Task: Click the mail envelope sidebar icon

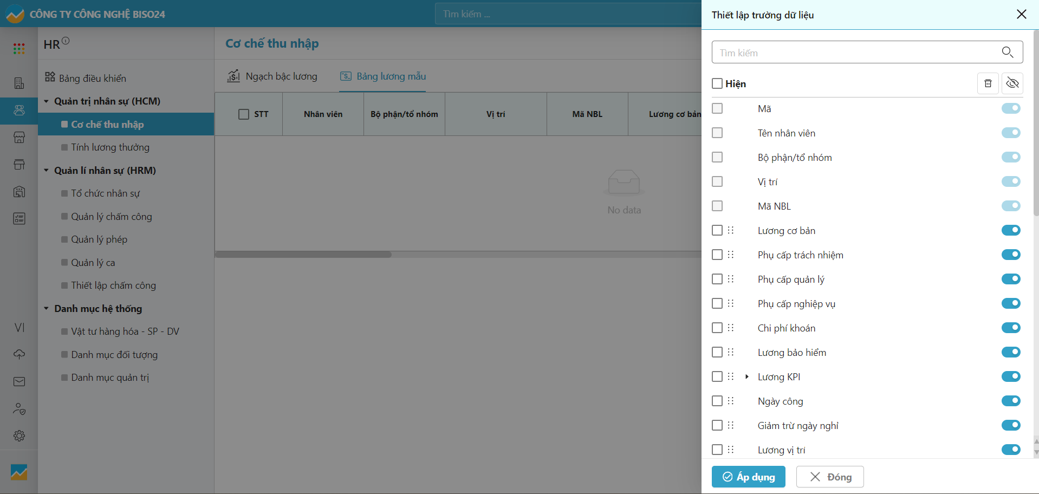Action: pyautogui.click(x=19, y=382)
